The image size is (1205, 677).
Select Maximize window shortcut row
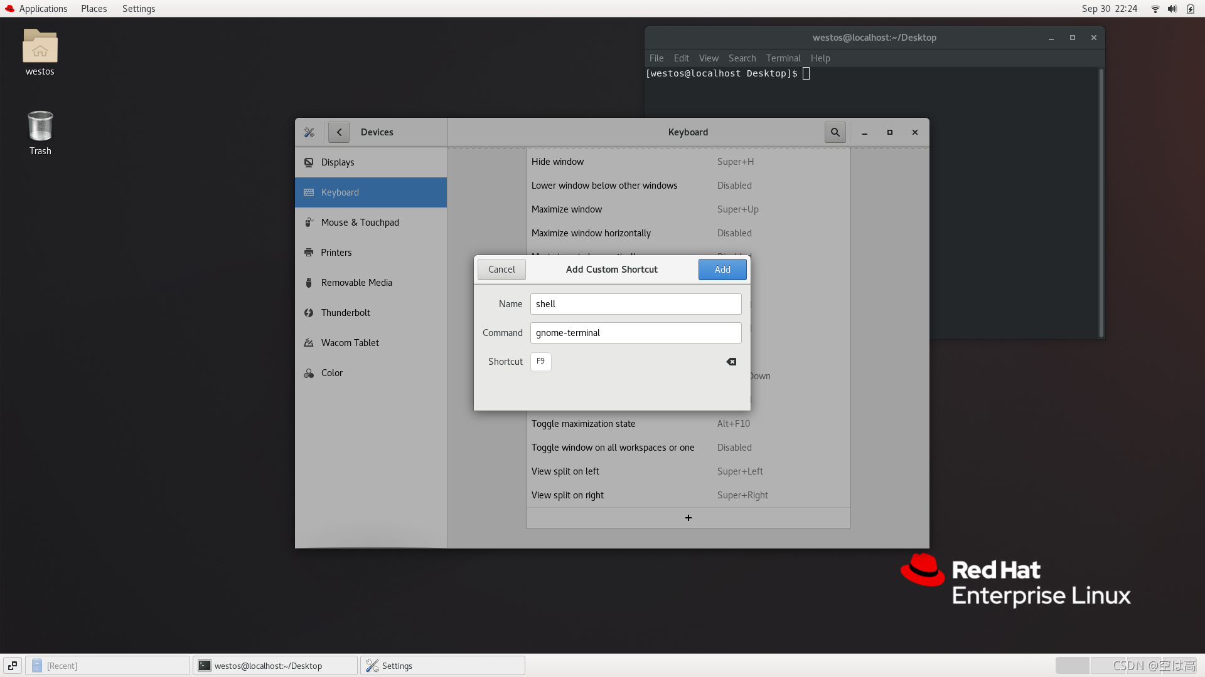coord(688,209)
